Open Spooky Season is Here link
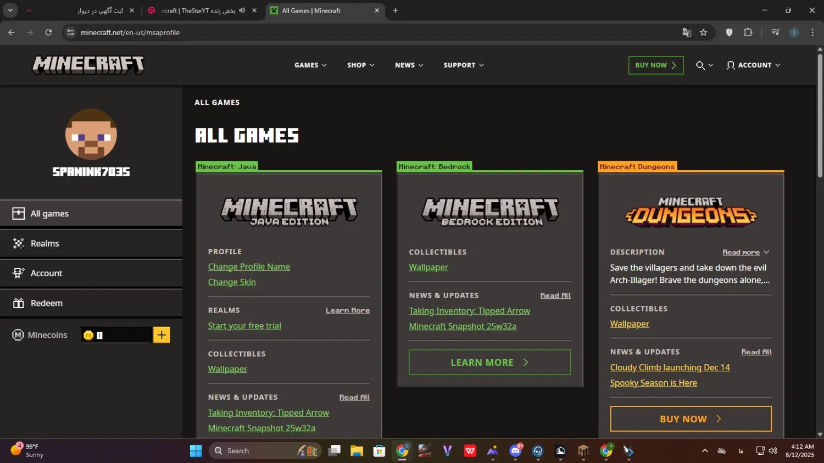Image resolution: width=824 pixels, height=463 pixels. coord(654,383)
